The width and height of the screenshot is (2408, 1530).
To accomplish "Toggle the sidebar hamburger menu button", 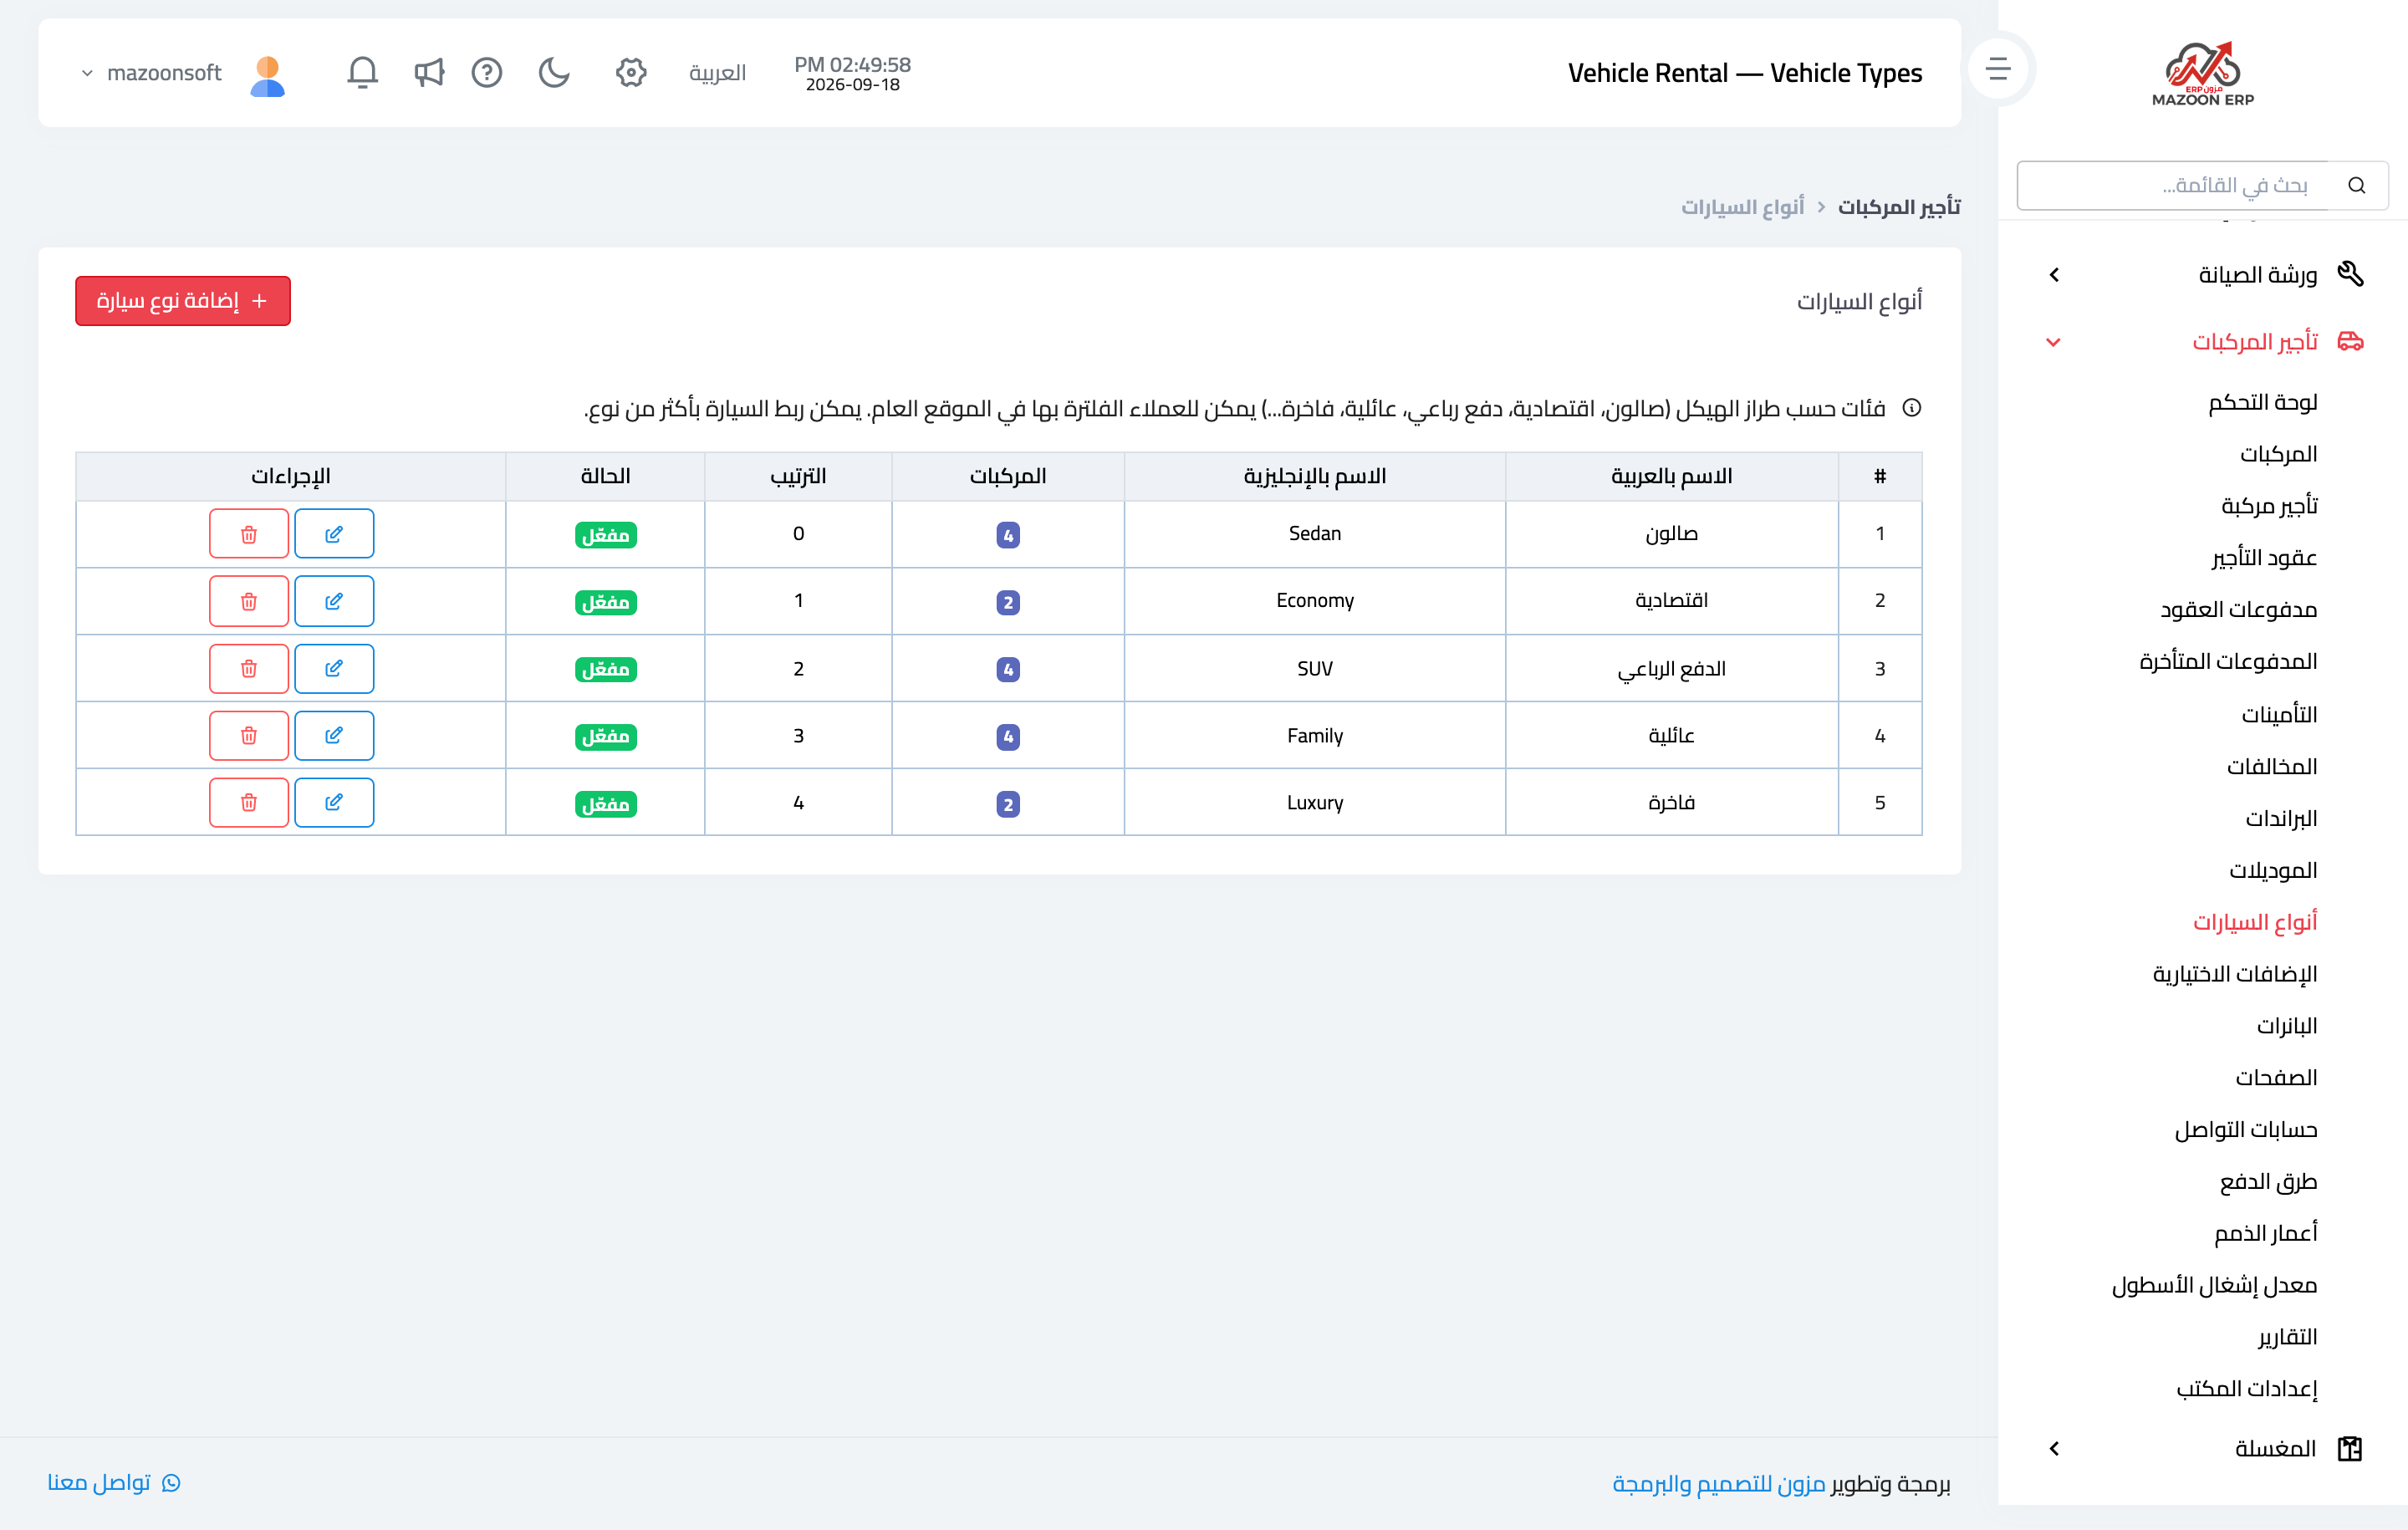I will [1998, 68].
